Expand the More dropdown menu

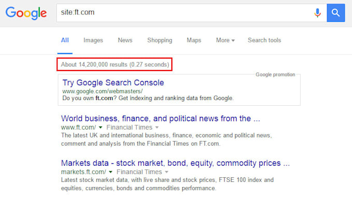point(225,40)
